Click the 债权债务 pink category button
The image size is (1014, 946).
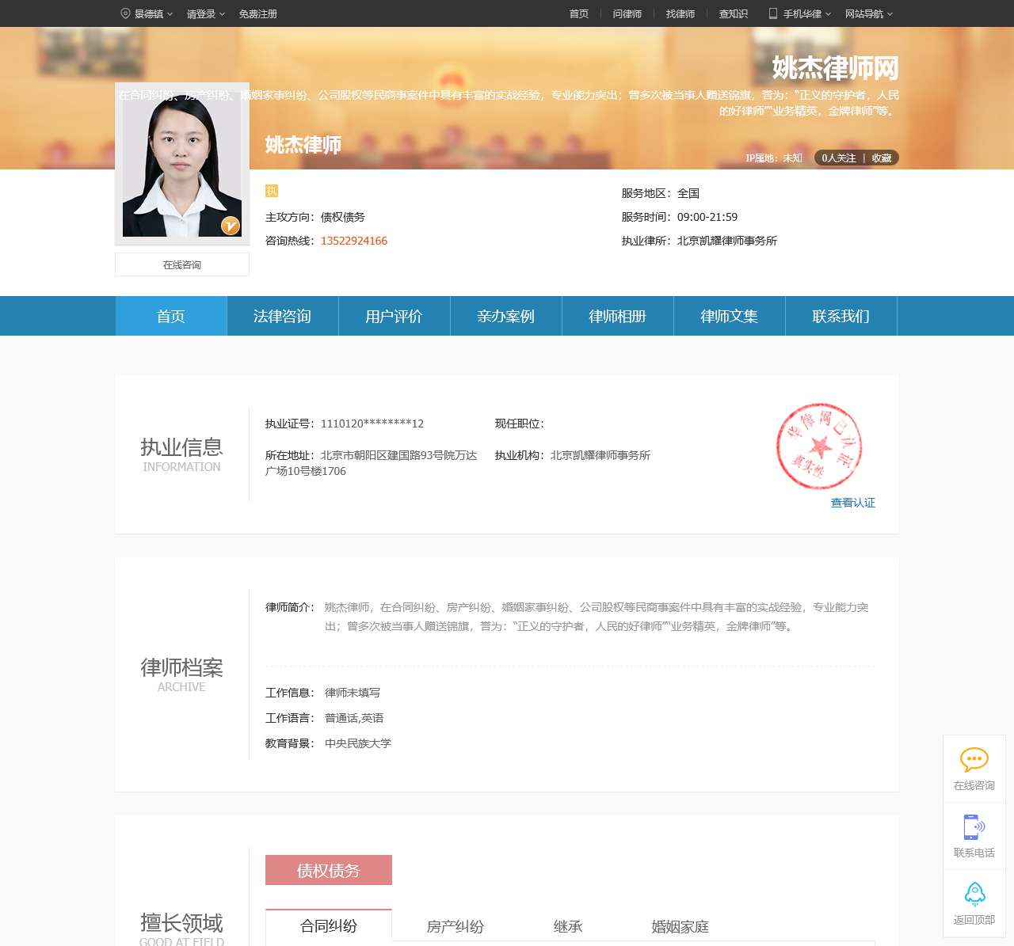coord(329,871)
